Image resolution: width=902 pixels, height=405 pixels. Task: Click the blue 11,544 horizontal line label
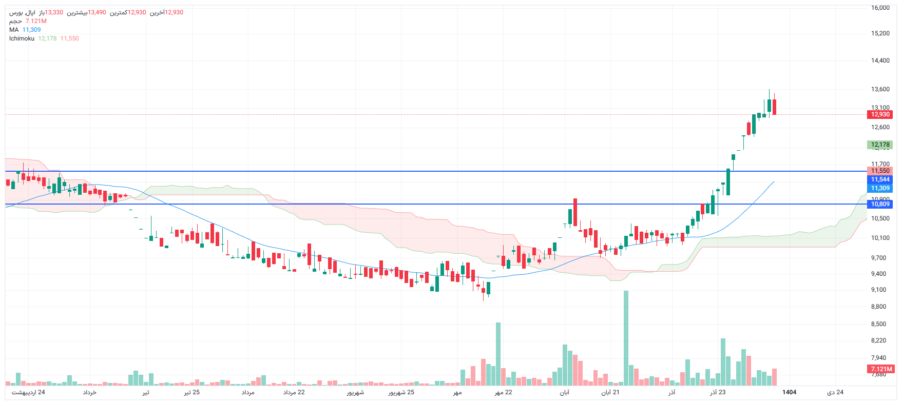880,179
